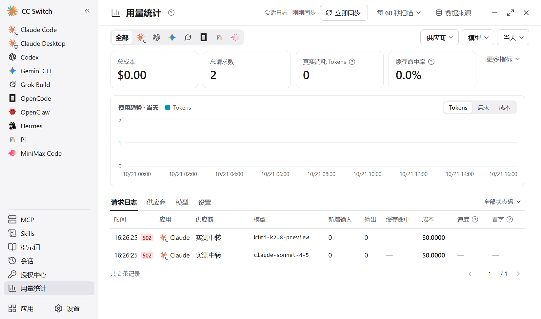Select claude-sonnet-4-5 log row
The height and width of the screenshot is (319, 541).
point(318,255)
